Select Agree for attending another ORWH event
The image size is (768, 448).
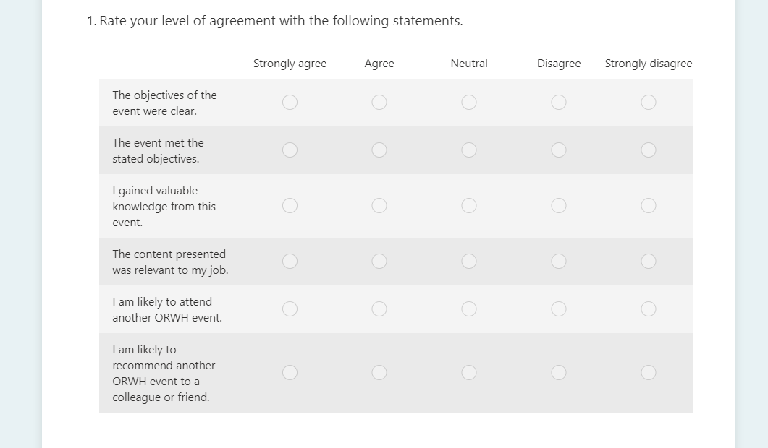click(x=379, y=309)
